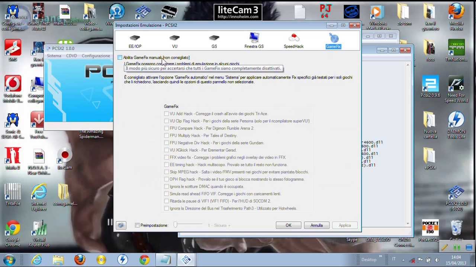
Task: Toggle the FPU Multiply Hack checkbox
Action: (x=166, y=136)
